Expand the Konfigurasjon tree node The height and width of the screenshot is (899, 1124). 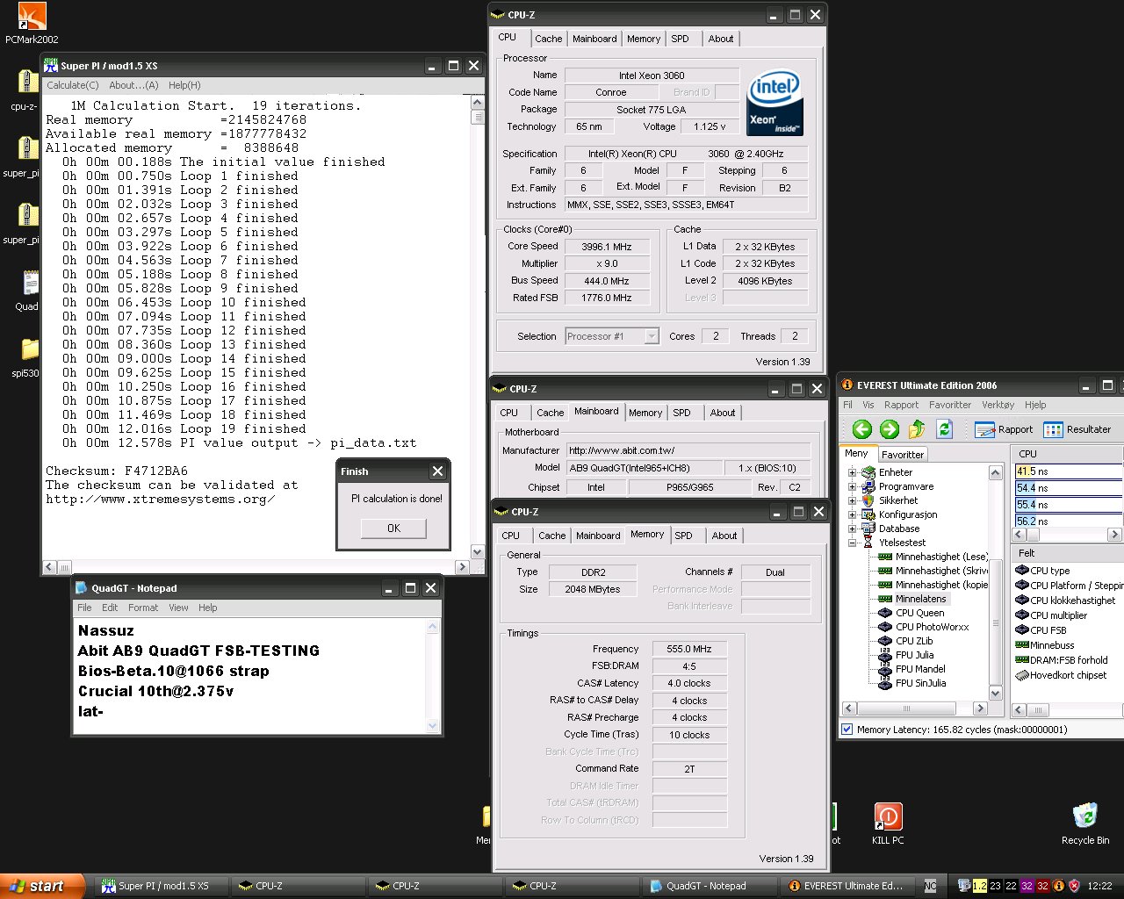(x=852, y=514)
